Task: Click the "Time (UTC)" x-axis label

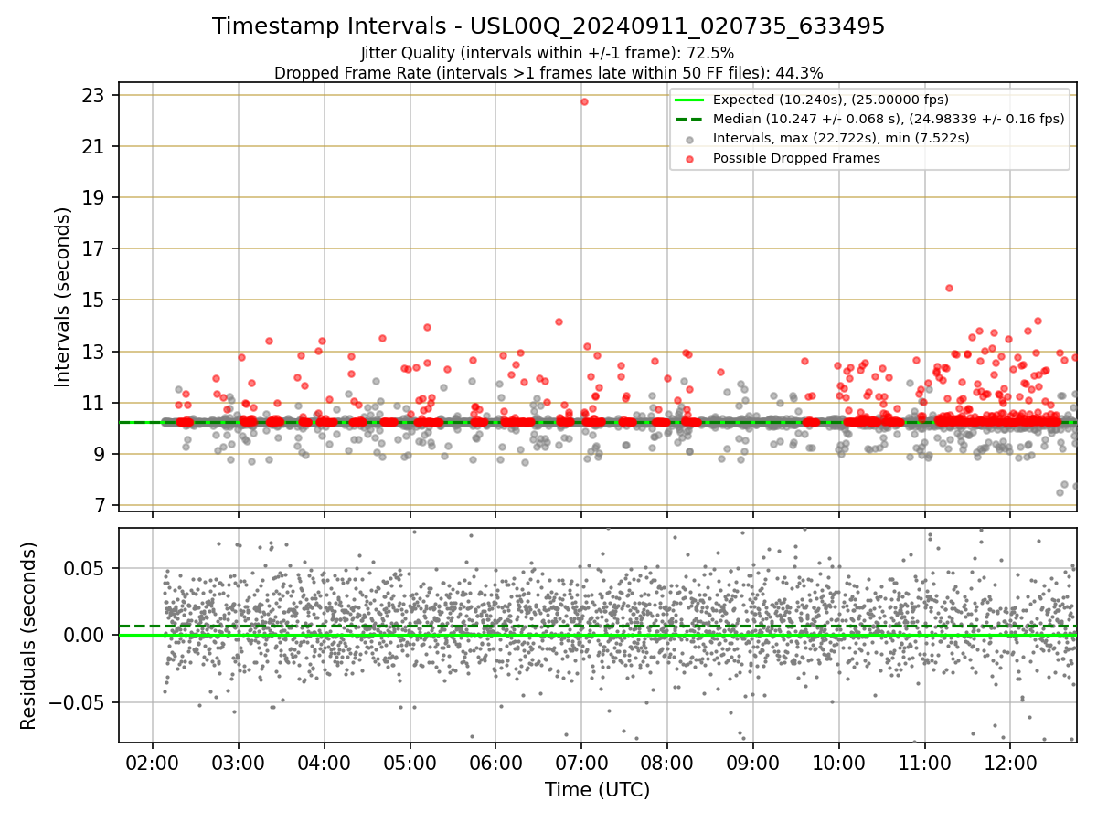Action: (598, 790)
